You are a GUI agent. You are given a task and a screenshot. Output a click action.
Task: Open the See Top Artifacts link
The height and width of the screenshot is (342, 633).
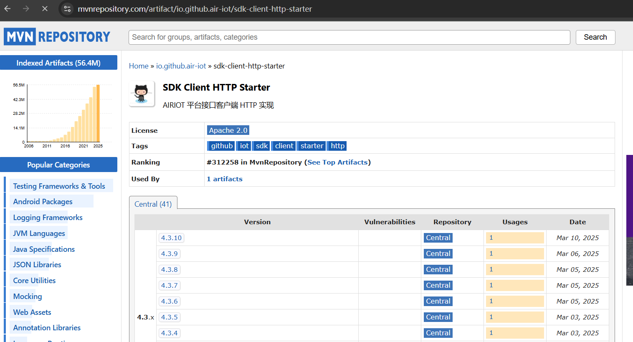(337, 162)
